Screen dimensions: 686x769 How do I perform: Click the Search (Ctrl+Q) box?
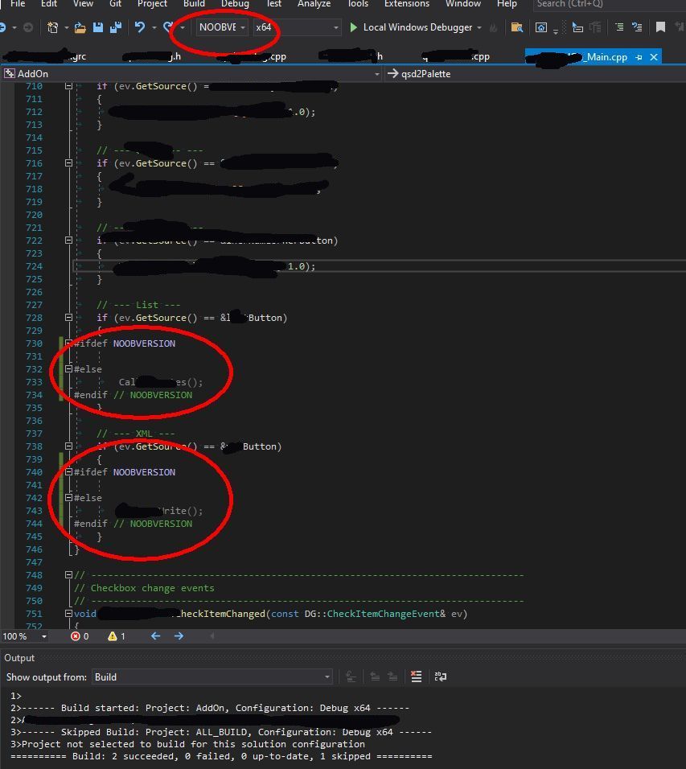609,4
